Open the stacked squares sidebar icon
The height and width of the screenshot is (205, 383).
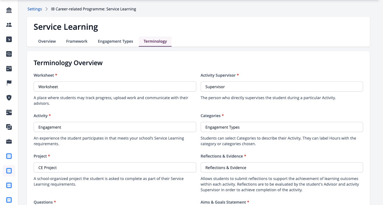click(x=9, y=127)
